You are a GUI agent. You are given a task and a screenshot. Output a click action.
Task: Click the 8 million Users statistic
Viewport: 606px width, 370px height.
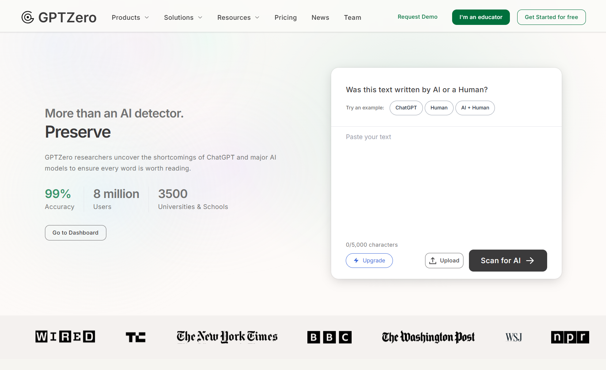[x=116, y=199]
